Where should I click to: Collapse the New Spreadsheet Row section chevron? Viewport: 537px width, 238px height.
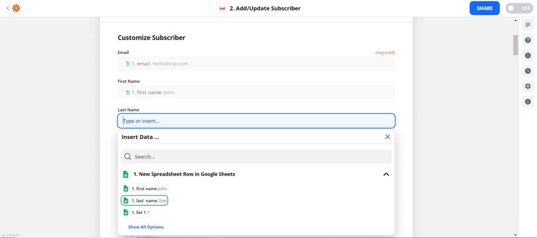point(386,174)
